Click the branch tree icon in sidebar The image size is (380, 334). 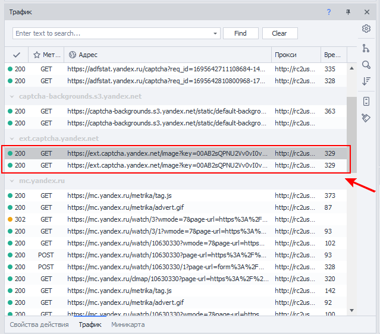click(366, 48)
